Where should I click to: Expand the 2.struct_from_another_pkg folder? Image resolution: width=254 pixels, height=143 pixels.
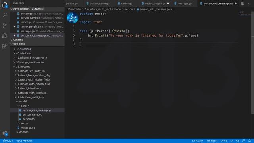[37, 75]
